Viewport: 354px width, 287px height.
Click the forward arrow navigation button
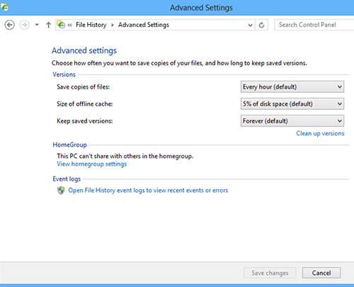click(25, 25)
